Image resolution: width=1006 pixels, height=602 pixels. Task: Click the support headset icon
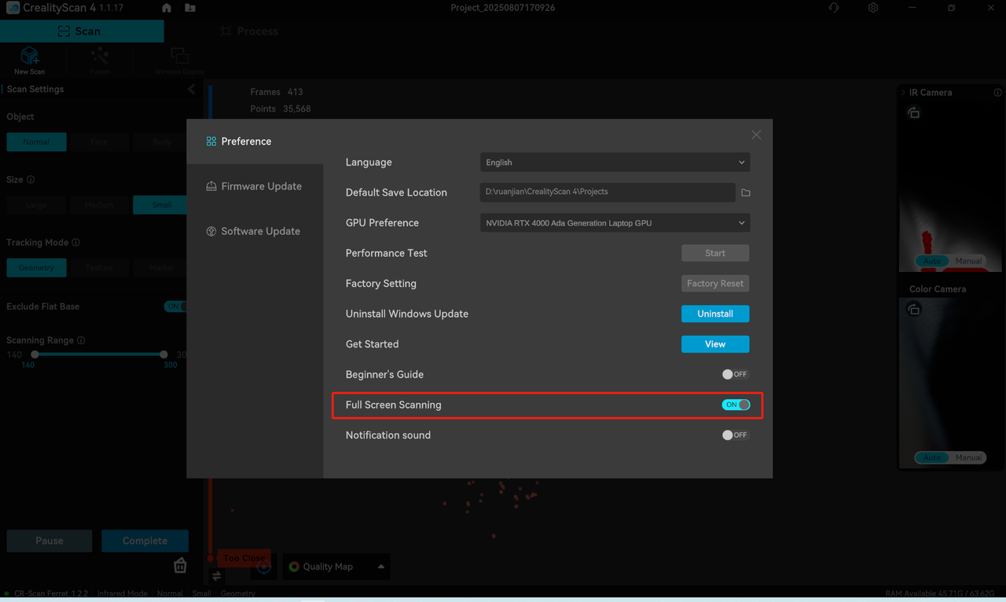pyautogui.click(x=834, y=8)
